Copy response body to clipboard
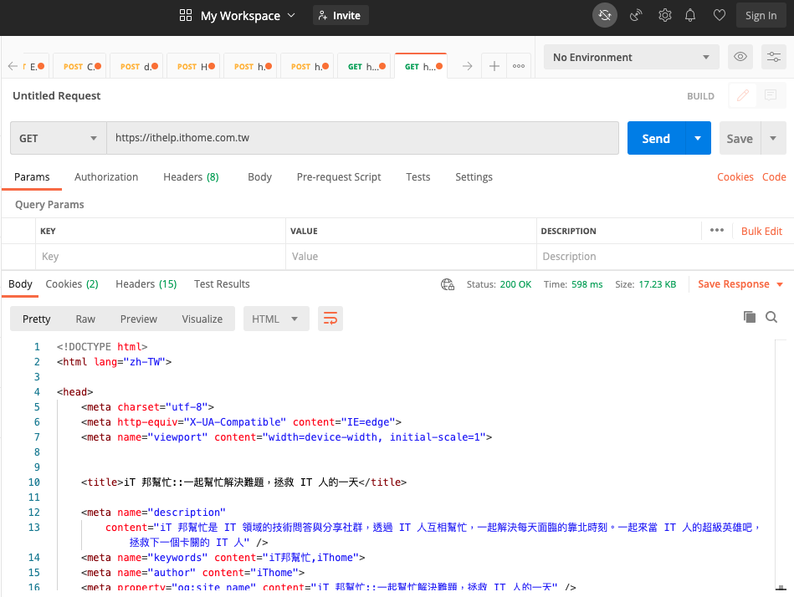The image size is (794, 597). pos(750,317)
